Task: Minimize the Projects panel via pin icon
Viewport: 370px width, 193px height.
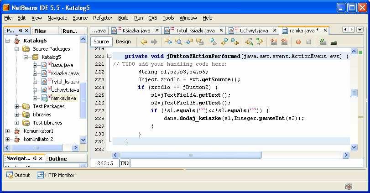Action: click(21, 31)
